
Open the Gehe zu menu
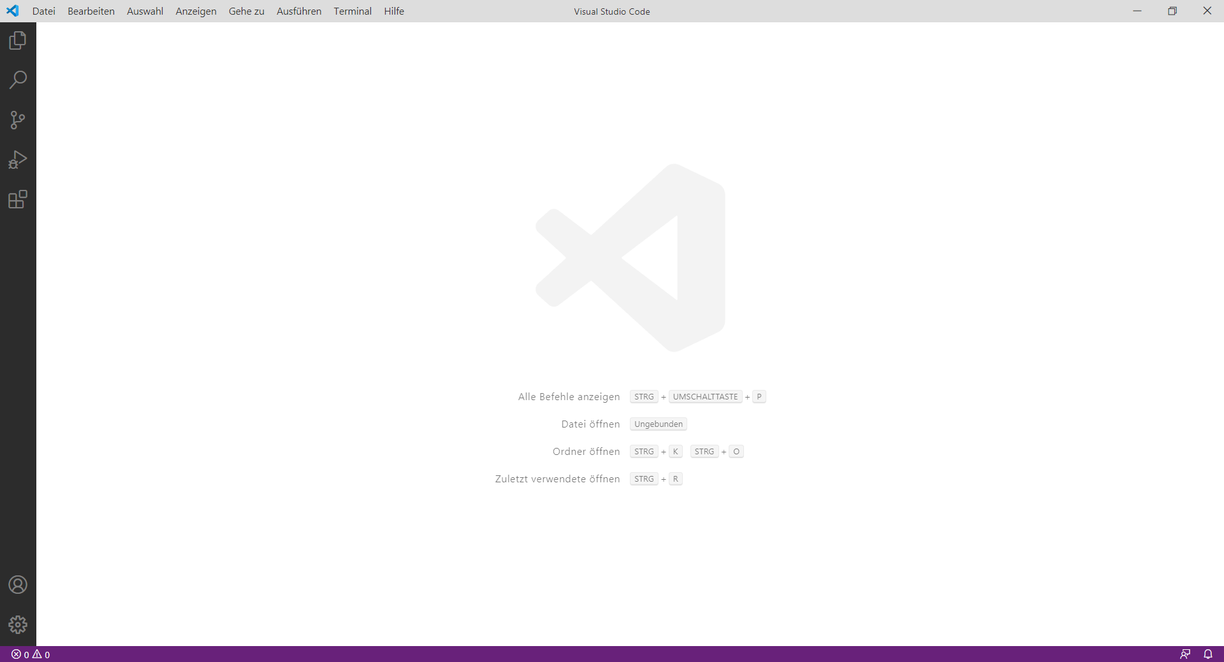coord(246,11)
